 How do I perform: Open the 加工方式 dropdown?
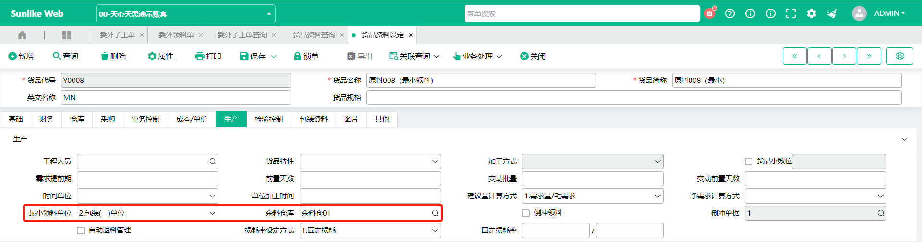coord(593,161)
